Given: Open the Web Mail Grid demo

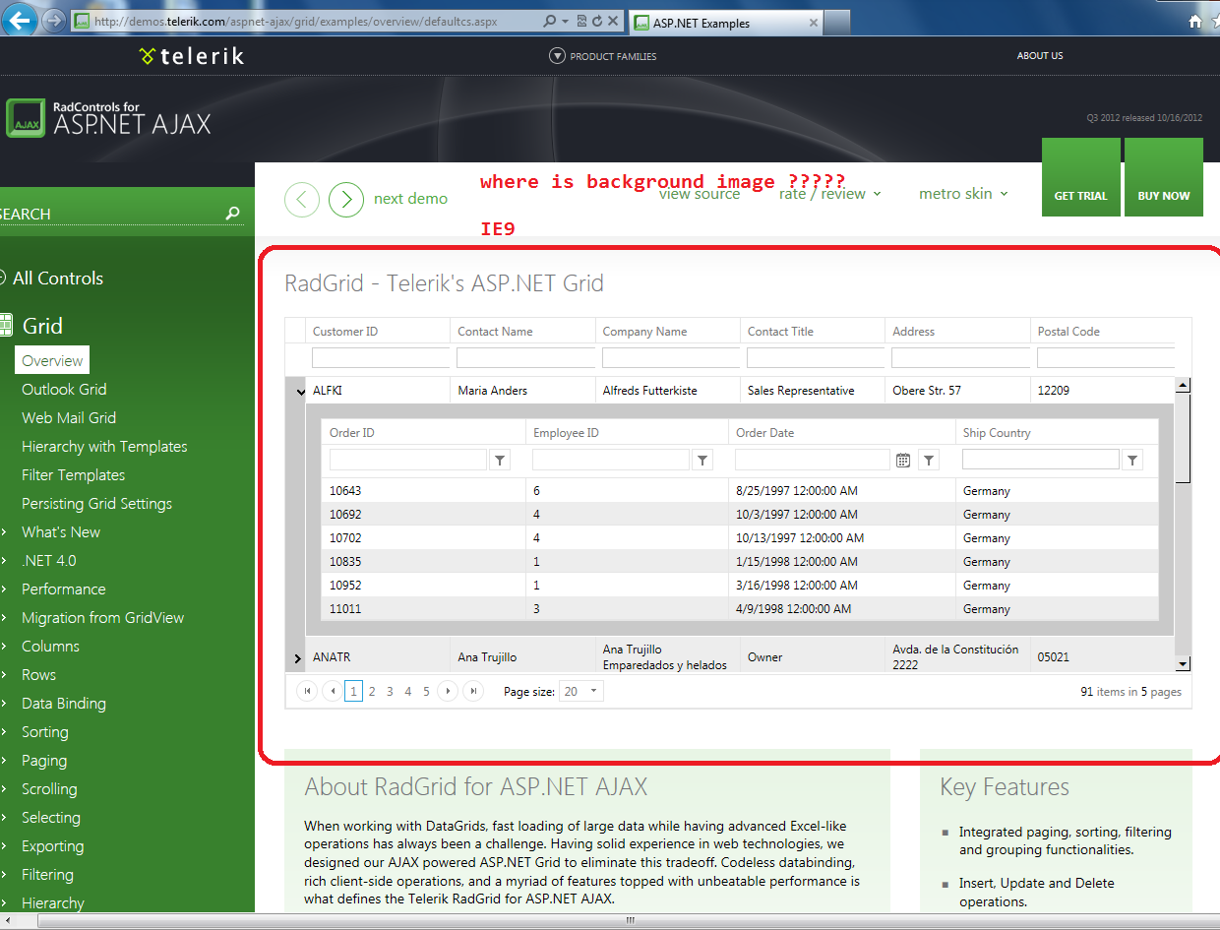Looking at the screenshot, I should pos(69,418).
